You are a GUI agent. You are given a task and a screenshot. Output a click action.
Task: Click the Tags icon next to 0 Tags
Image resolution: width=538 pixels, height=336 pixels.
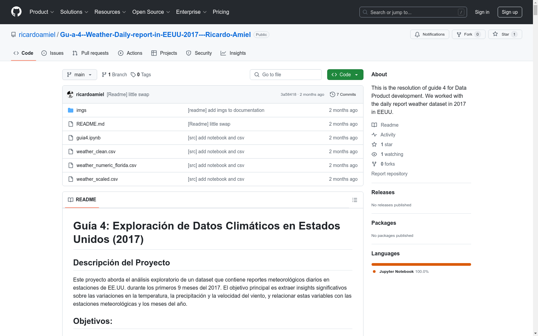point(133,75)
